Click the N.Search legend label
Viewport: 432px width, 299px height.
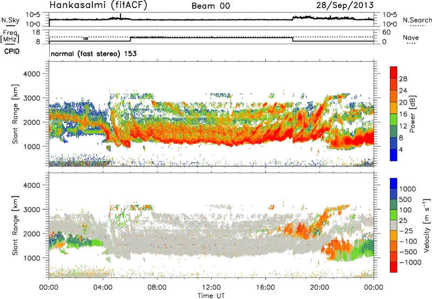[417, 20]
